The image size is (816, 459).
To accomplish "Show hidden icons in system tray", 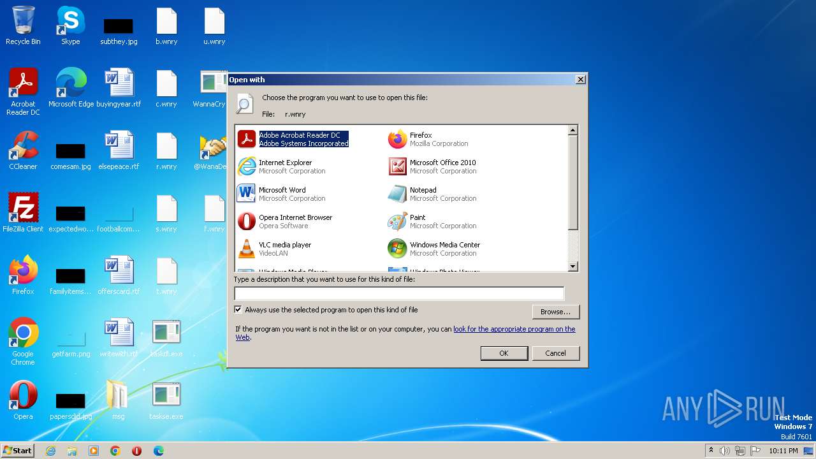I will 711,451.
